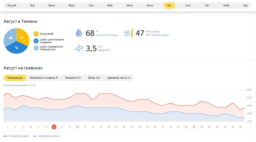Screen dimensions: 256x142
Task: Click the wind speed icon
Action: (79, 48)
